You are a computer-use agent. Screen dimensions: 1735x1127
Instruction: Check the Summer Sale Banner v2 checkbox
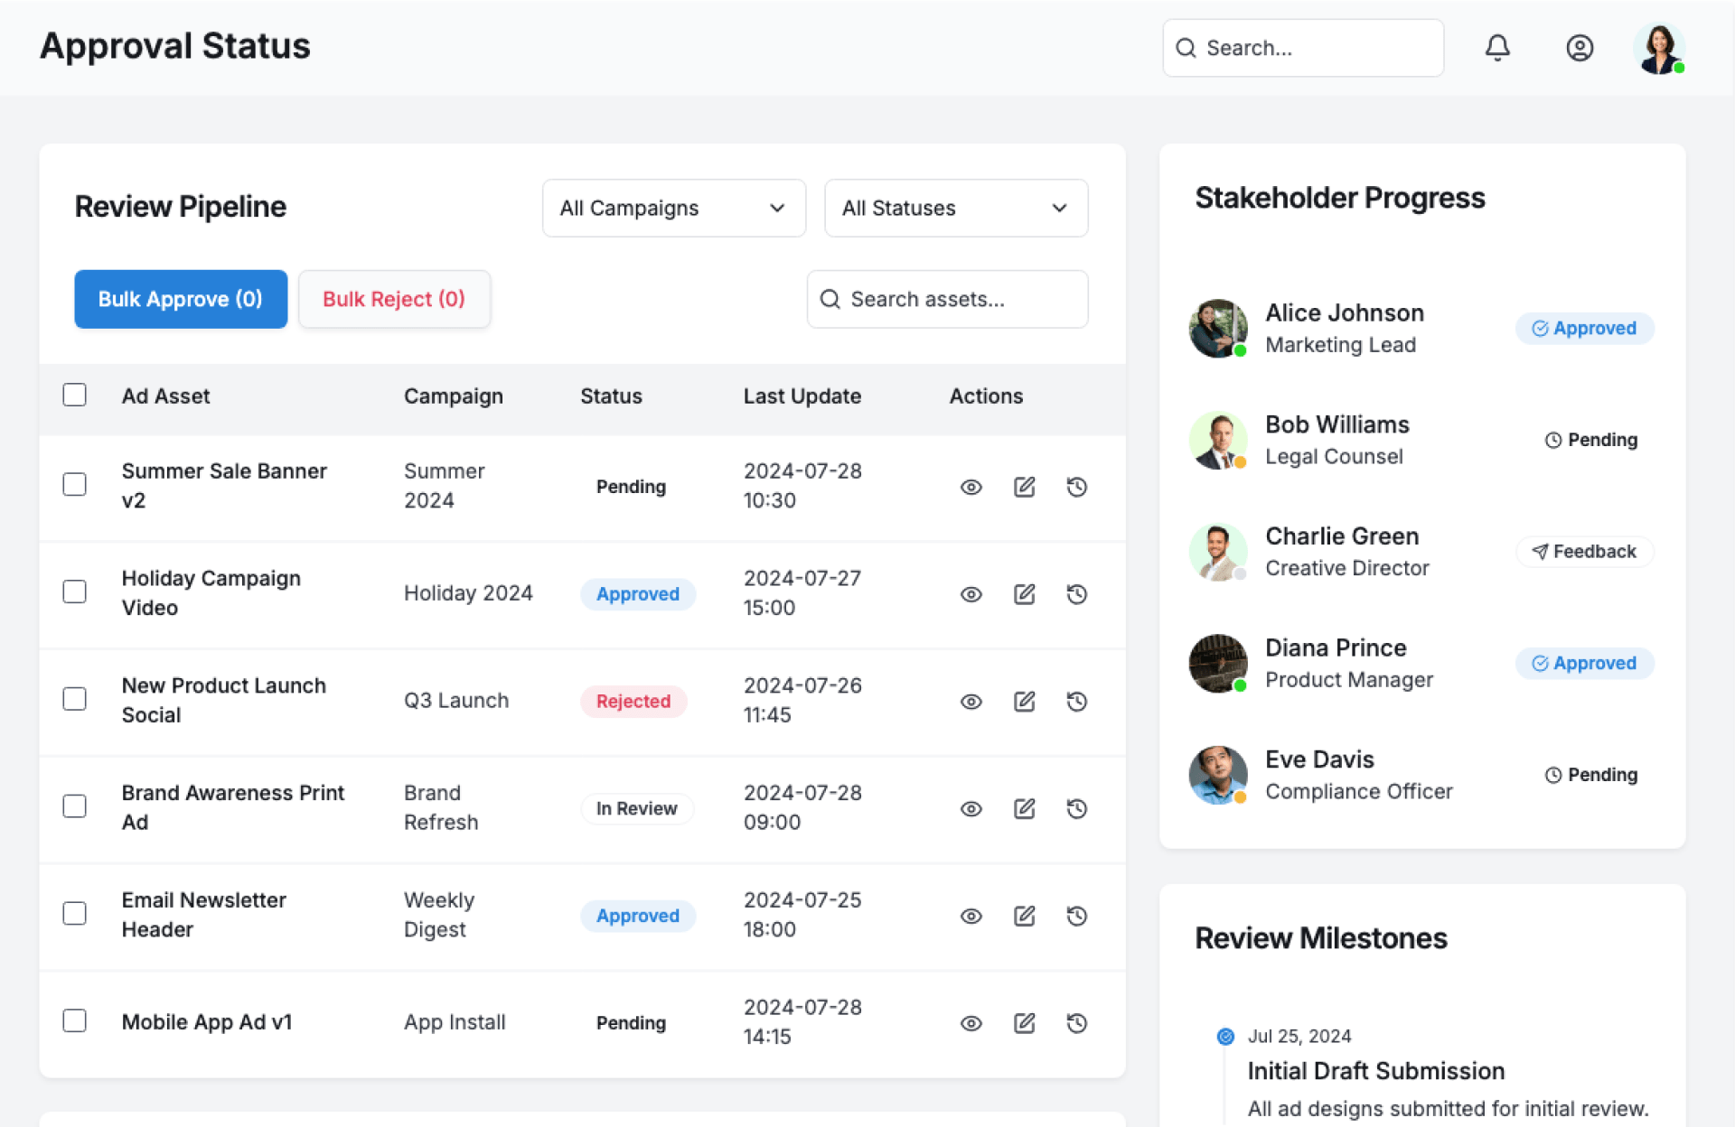[x=75, y=484]
